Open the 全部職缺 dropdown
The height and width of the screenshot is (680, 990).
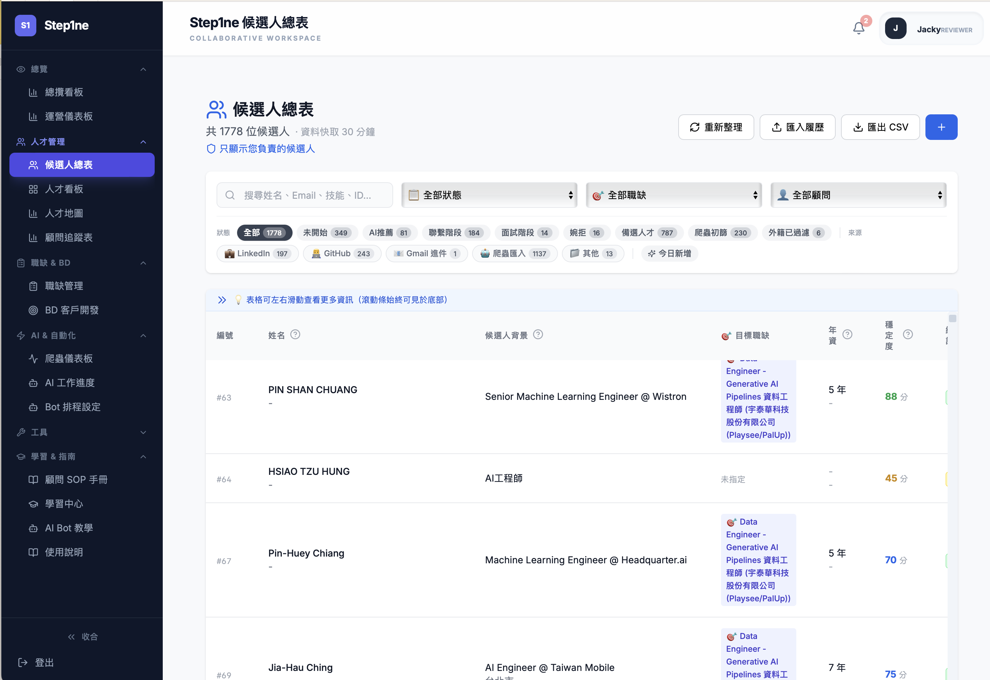673,195
